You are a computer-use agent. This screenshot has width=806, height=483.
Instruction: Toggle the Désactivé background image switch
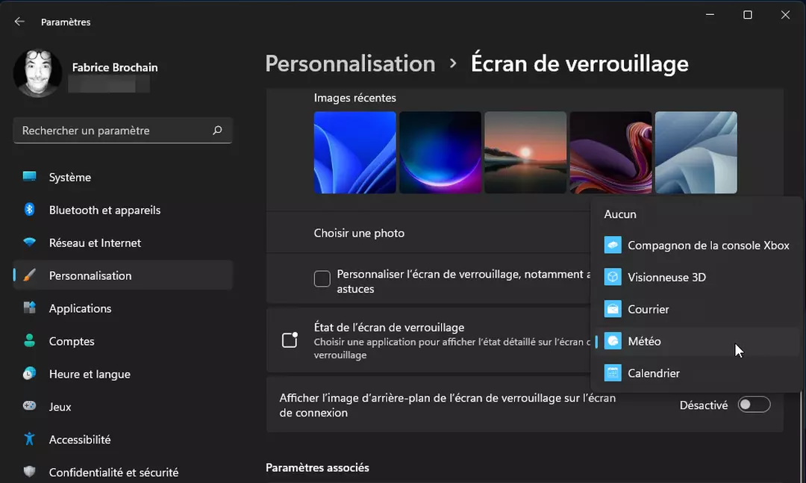(x=753, y=405)
